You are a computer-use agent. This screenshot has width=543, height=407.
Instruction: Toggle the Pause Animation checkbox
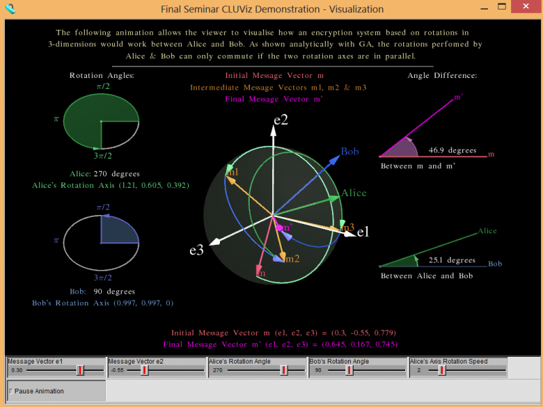click(11, 391)
